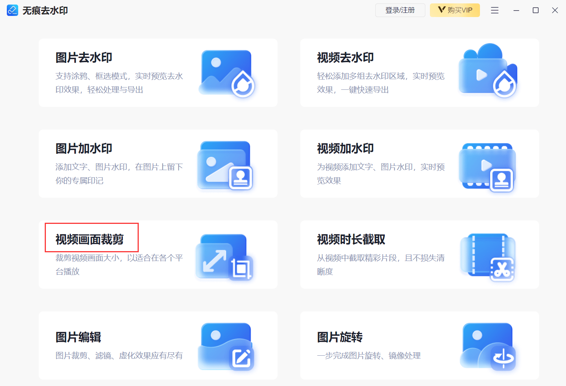Viewport: 566px width, 386px height.
Task: Open the 视频去水印 title
Action: (345, 58)
